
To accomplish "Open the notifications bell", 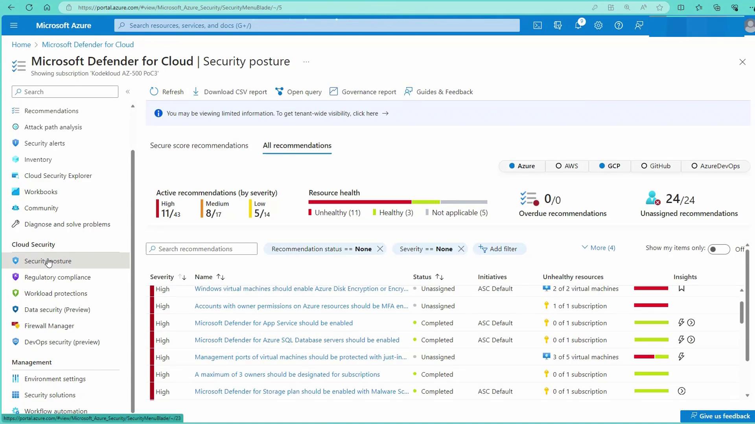I will click(578, 26).
